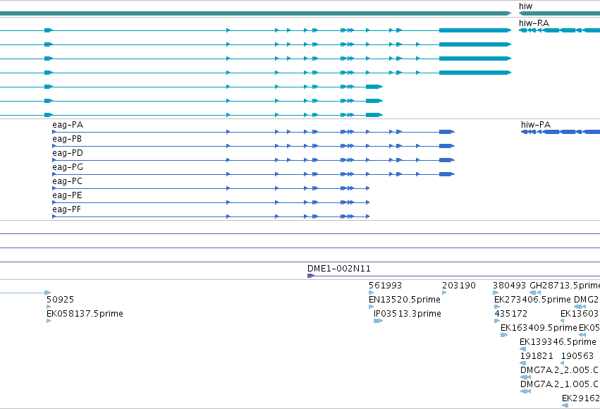Click the 435172 EST arrow glyph
Screen dimensions: 600x409
[497, 321]
